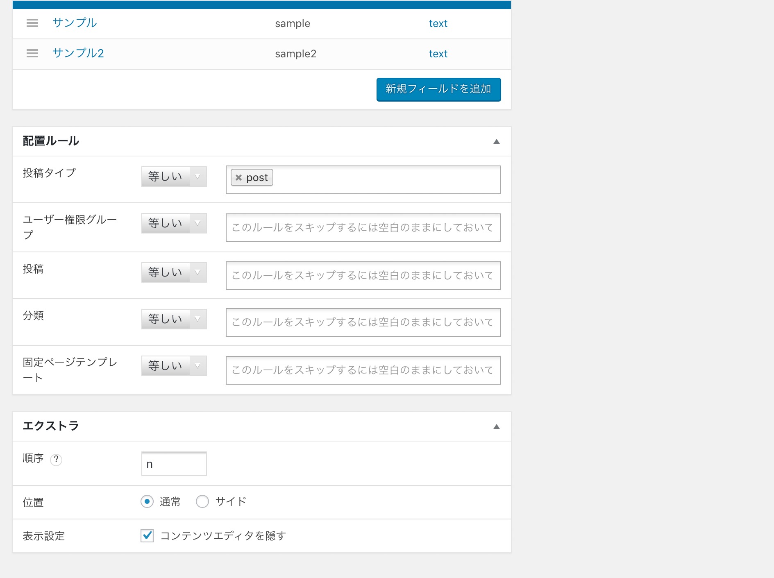Click the 順序 help question mark icon

click(56, 460)
